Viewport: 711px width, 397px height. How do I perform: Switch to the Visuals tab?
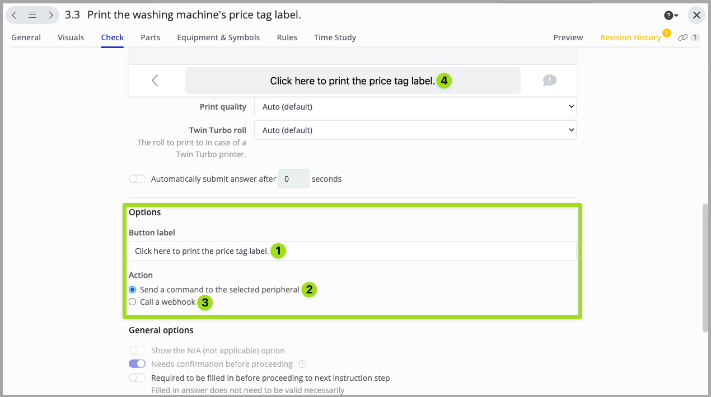pyautogui.click(x=71, y=37)
